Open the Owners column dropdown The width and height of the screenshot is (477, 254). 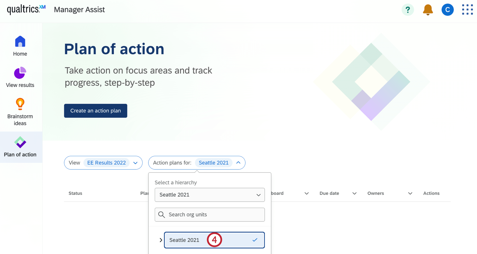tap(410, 193)
